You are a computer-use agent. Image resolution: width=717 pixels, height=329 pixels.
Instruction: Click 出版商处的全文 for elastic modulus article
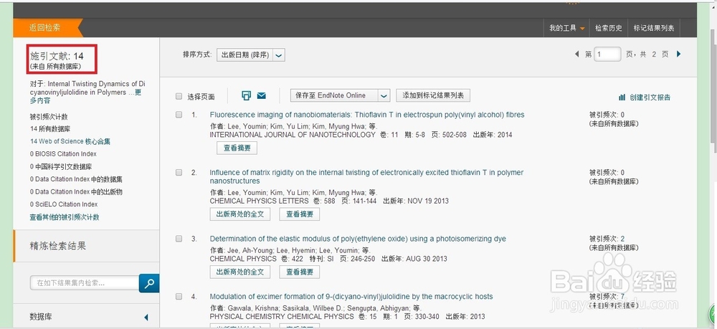[240, 272]
